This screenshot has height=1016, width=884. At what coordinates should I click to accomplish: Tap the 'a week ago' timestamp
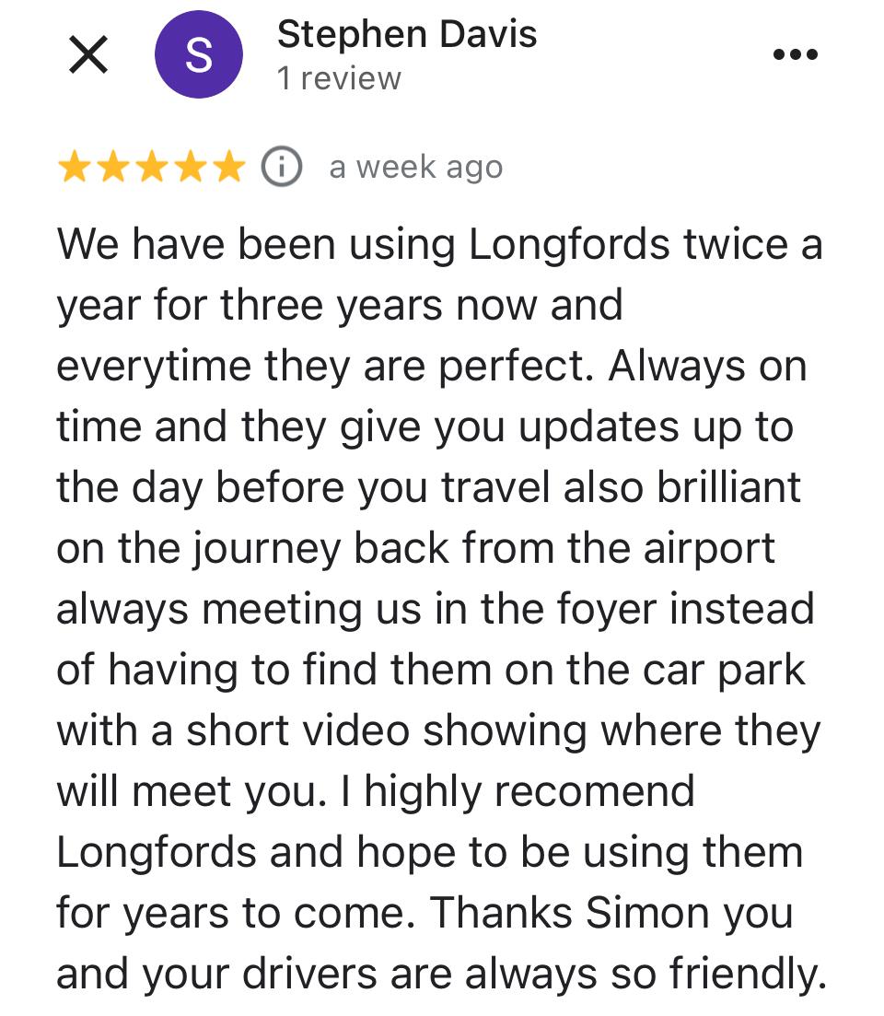tap(416, 167)
